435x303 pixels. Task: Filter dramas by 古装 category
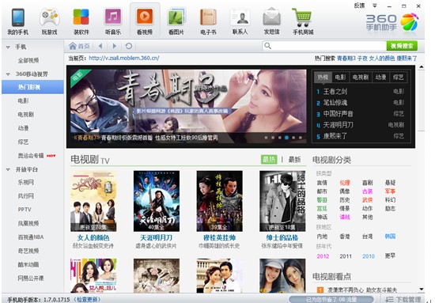[x=367, y=191]
